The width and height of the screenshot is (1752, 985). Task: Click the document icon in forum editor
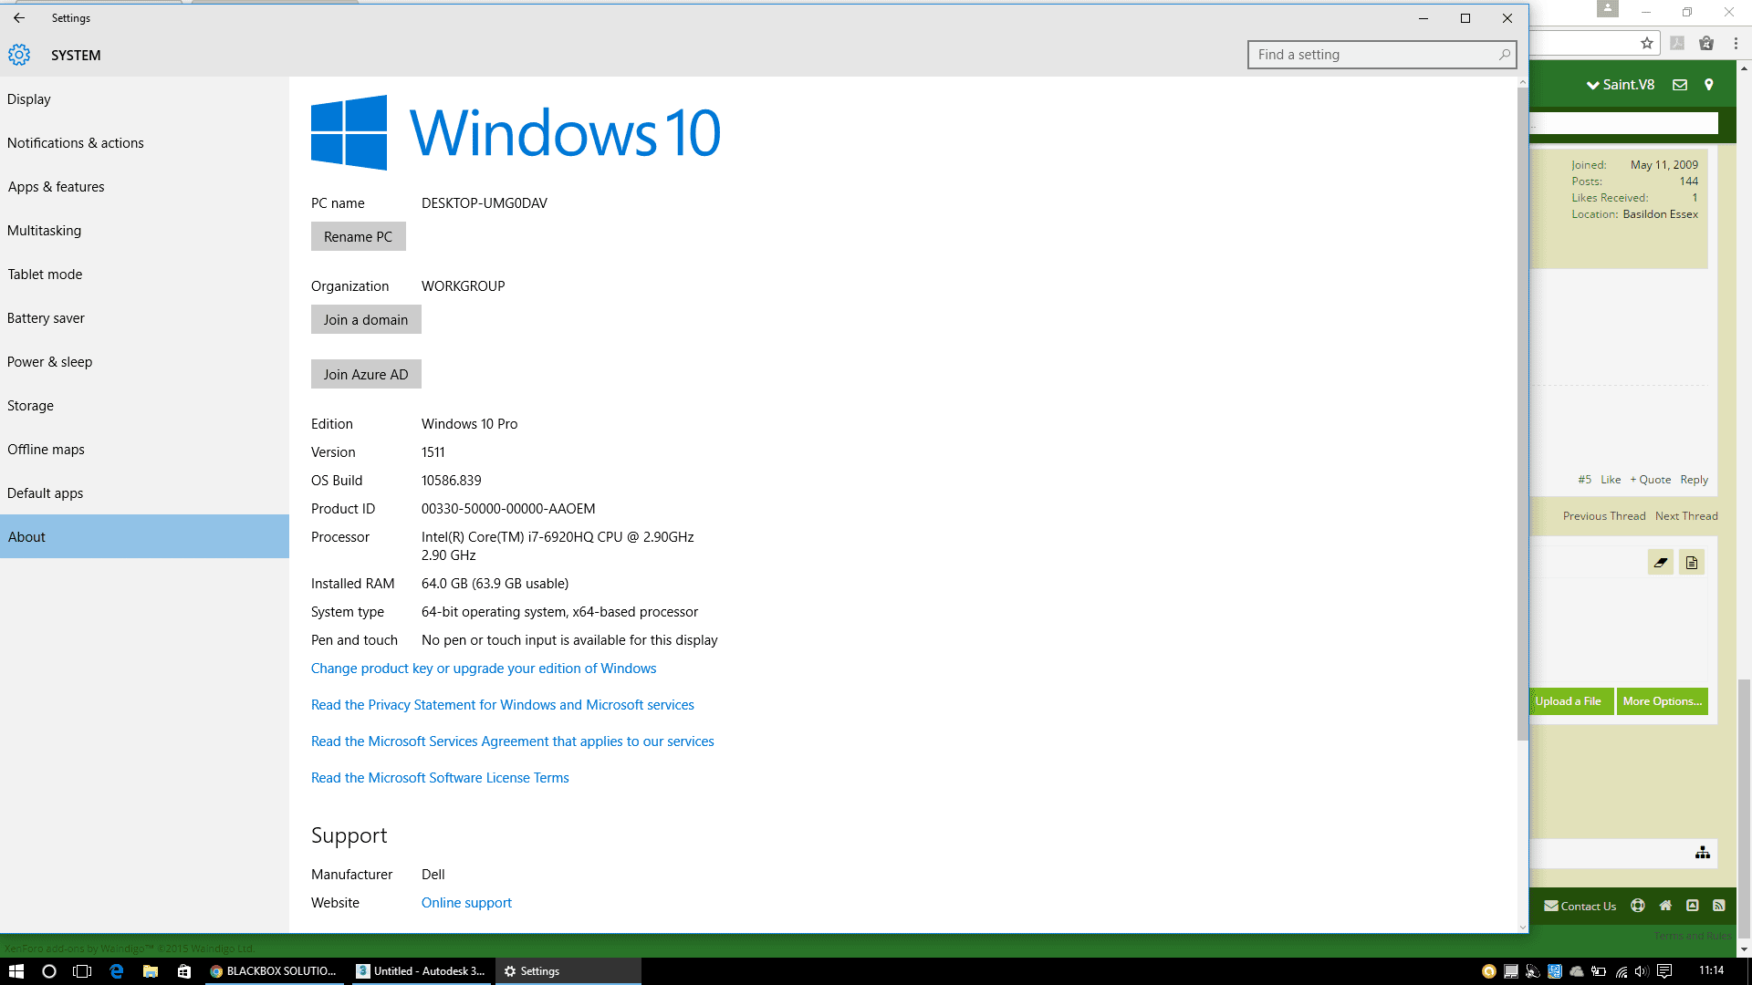1692,563
